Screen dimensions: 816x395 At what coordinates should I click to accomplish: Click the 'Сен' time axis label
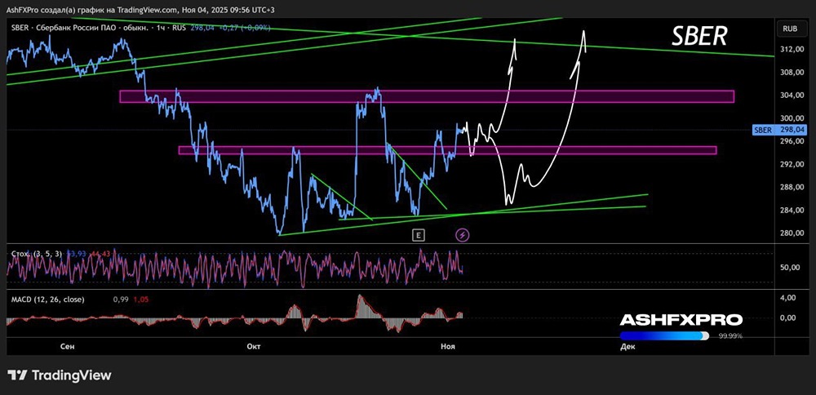(67, 347)
